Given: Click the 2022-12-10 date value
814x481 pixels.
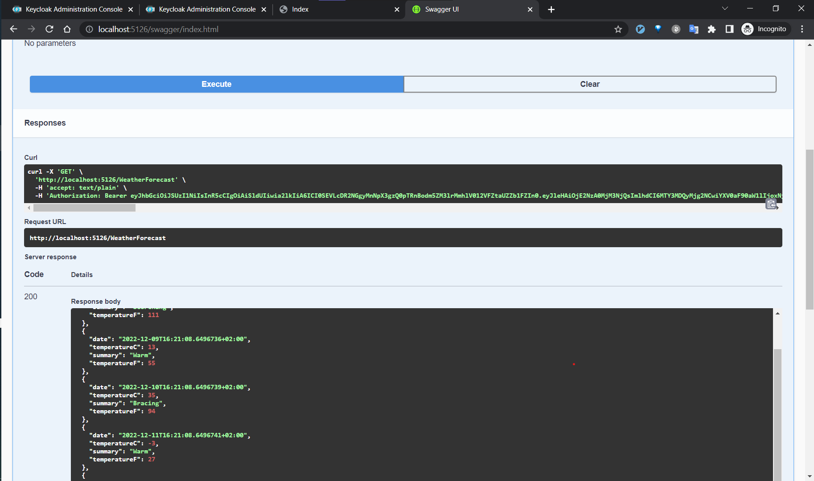Looking at the screenshot, I should [183, 387].
